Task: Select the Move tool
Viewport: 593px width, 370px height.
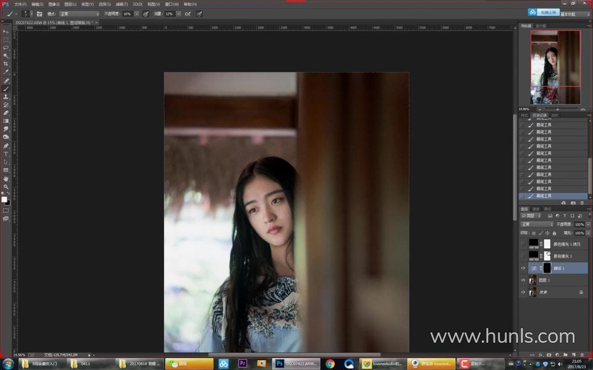Action: coord(6,32)
